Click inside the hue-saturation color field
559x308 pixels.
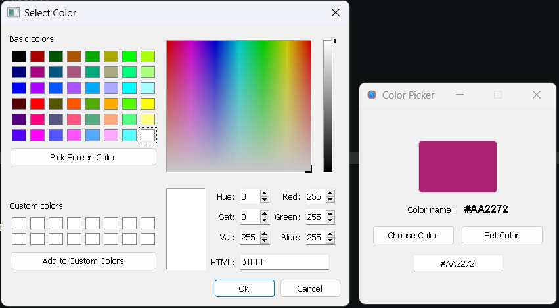[239, 106]
